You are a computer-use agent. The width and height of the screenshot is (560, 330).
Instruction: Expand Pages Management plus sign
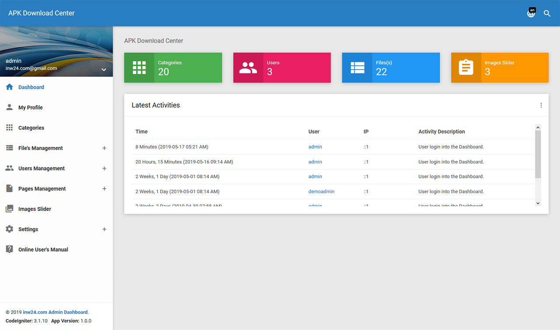104,189
